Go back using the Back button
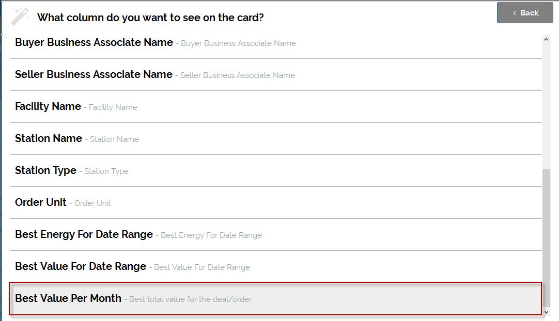Screen dimensions: 559x321 [525, 13]
